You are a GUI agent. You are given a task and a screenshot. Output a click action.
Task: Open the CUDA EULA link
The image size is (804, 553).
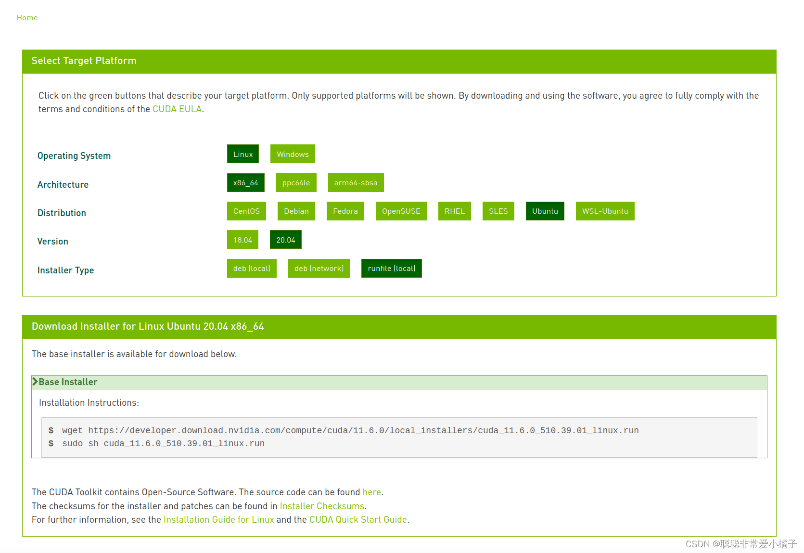(177, 109)
